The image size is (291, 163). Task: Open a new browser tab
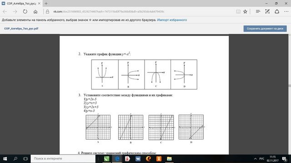[46, 3]
